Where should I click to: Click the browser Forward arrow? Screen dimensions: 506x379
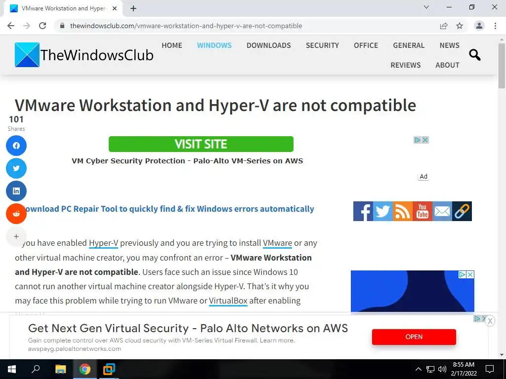(x=27, y=26)
